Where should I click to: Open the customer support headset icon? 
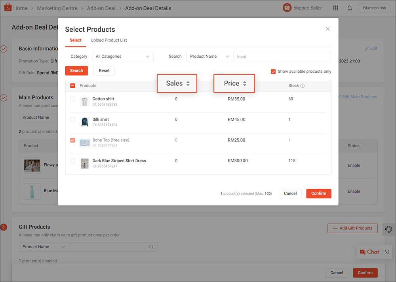[388, 229]
